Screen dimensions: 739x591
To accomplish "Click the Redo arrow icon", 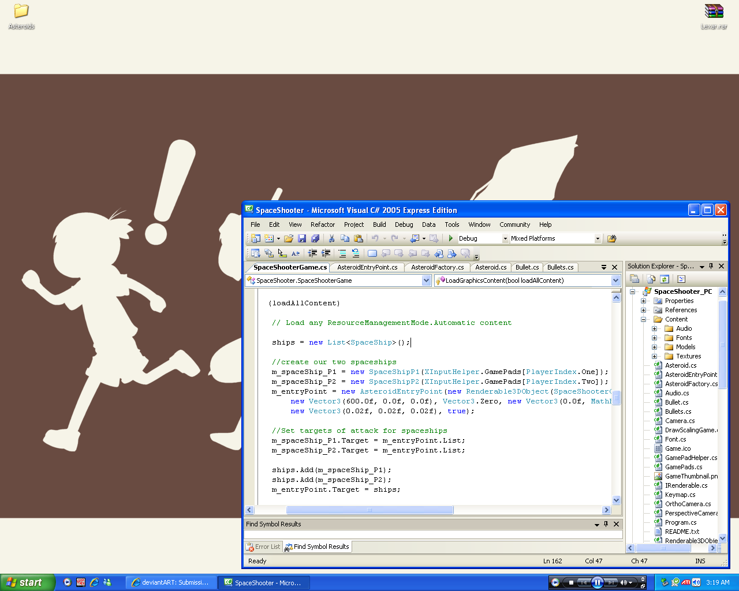I will click(395, 238).
